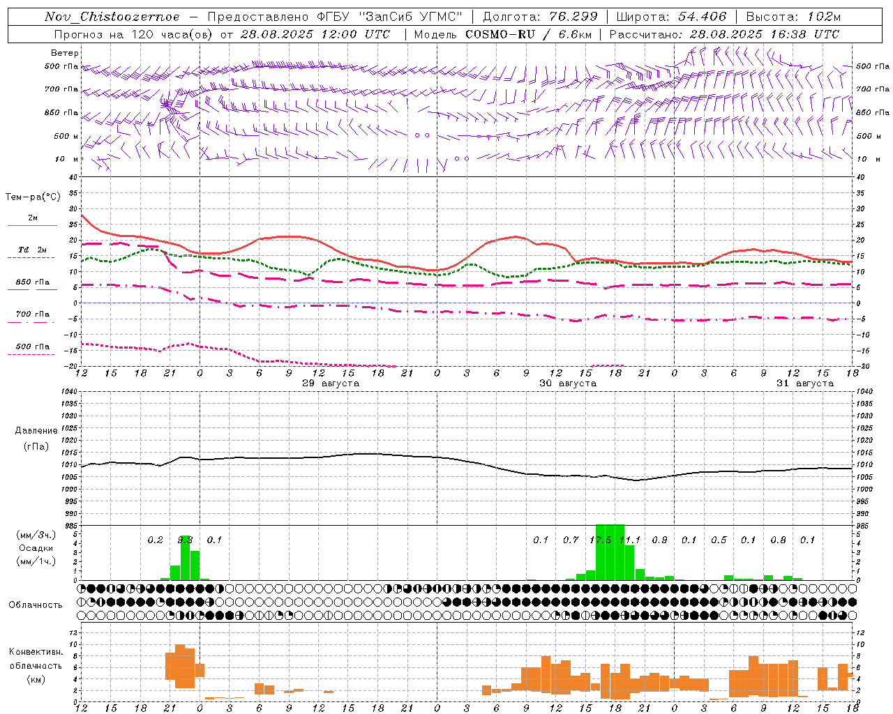Click the '(гПа)' unit under Давление

point(36,447)
